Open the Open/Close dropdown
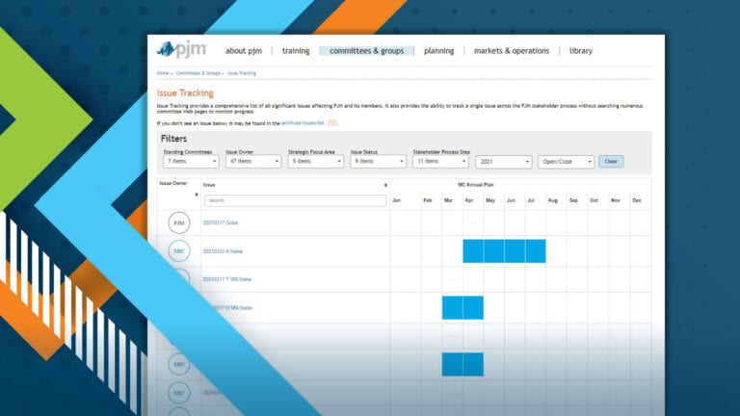The height and width of the screenshot is (416, 740). pyautogui.click(x=566, y=162)
